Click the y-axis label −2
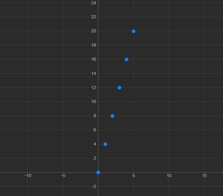The width and height of the screenshot is (223, 196). (93, 187)
